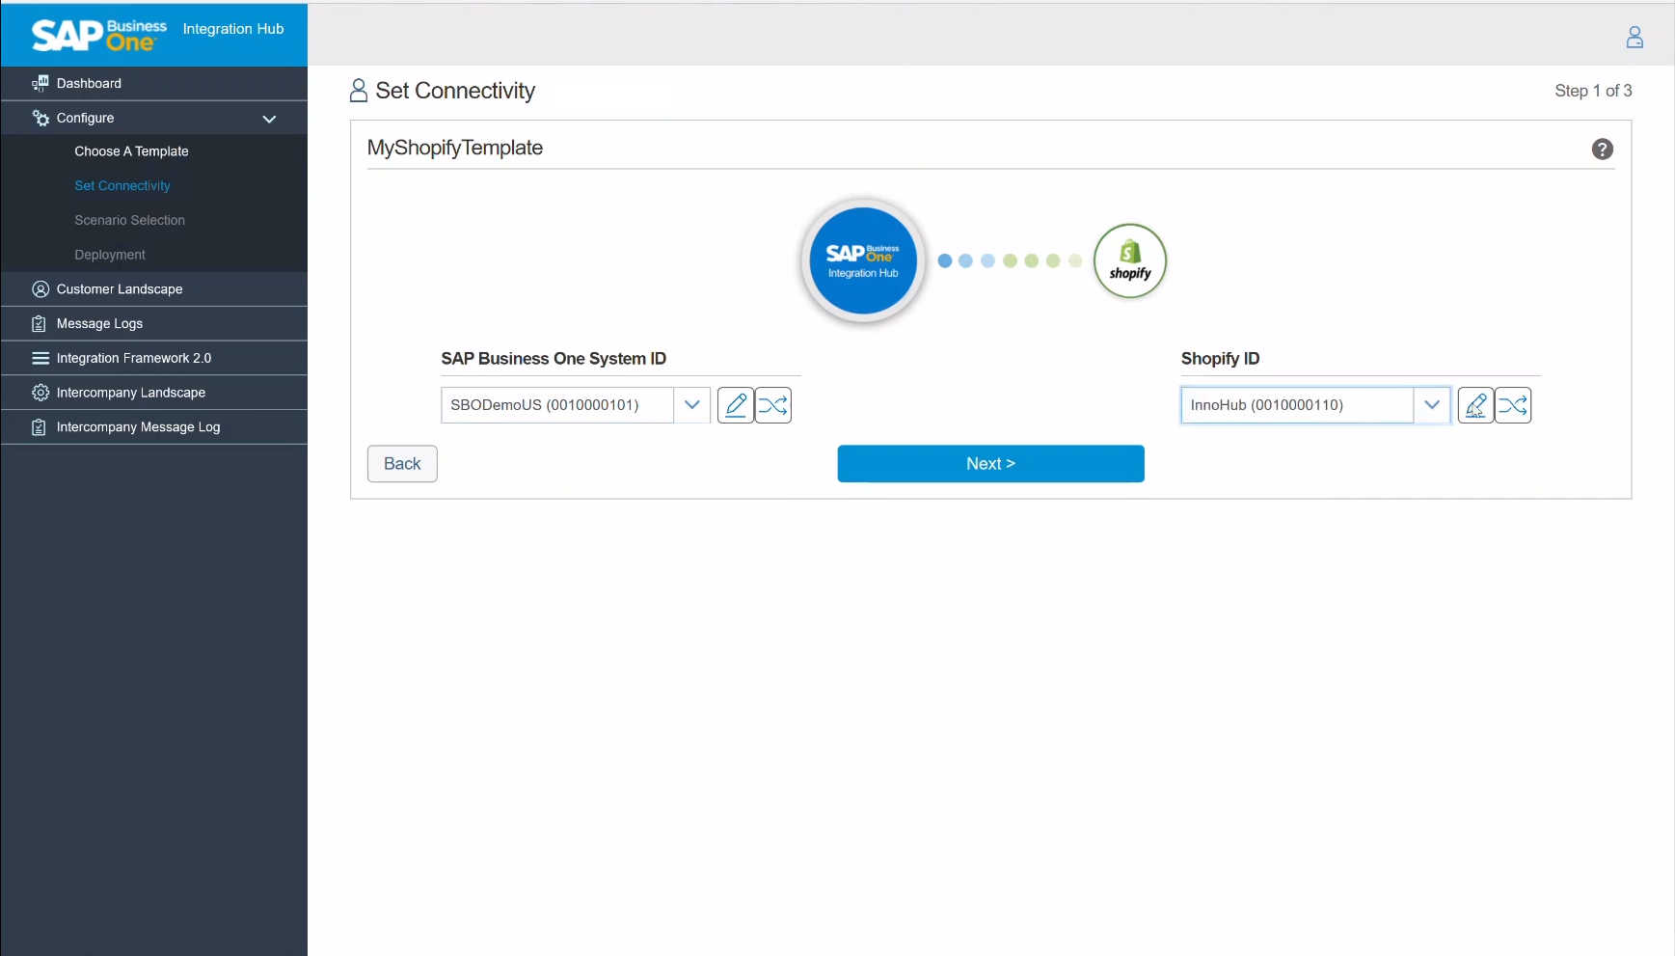This screenshot has height=956, width=1675.
Task: Click the Set Connectivity page title
Action: [x=455, y=91]
